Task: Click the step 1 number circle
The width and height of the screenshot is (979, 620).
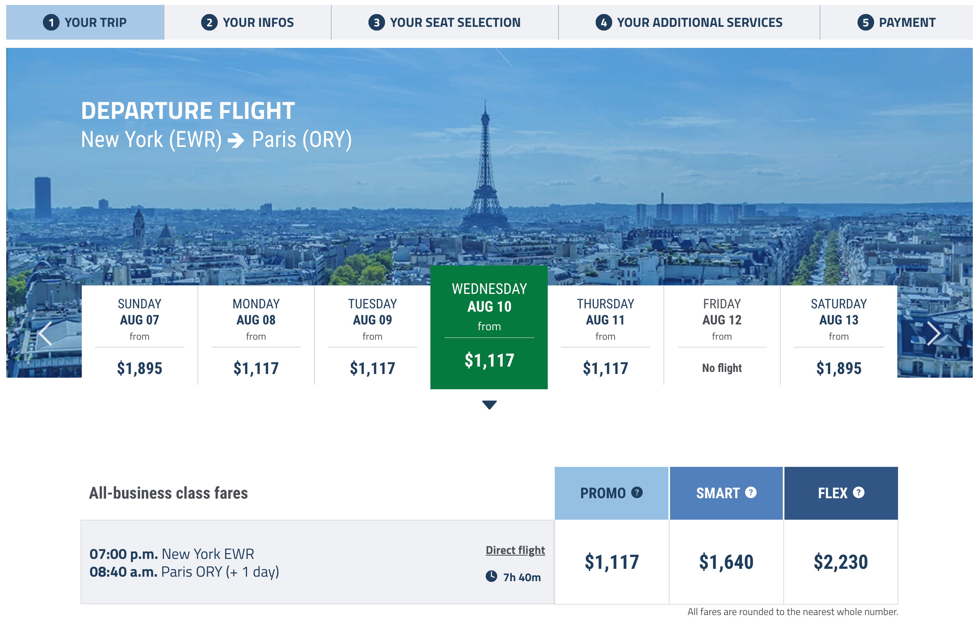Action: click(51, 22)
